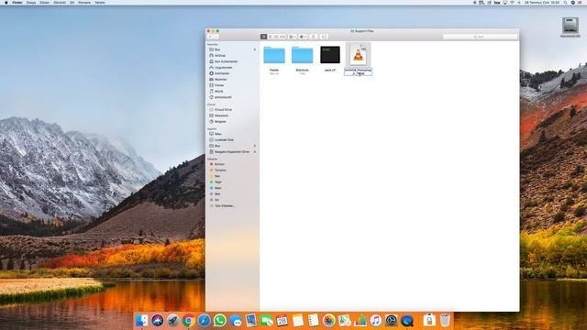Open the Dosya menu

(x=31, y=3)
